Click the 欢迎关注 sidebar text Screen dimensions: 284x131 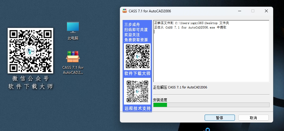click(x=132, y=35)
